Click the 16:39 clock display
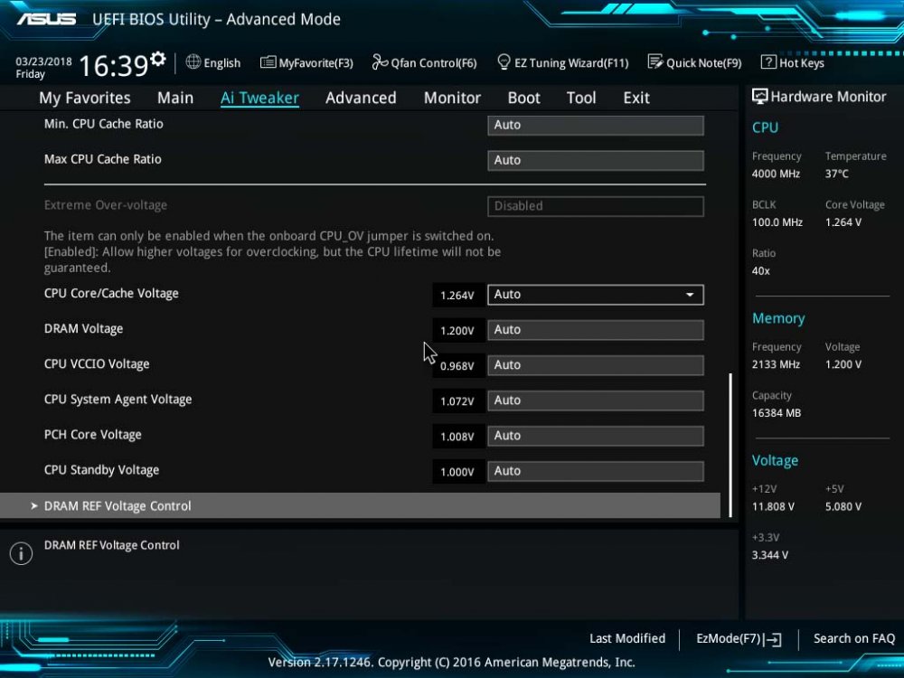Screen dimensions: 904x678 [114, 66]
